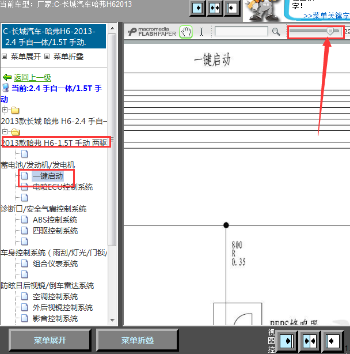Open 空调控制系统 tree item
This screenshot has height=354, width=350.
(55, 296)
